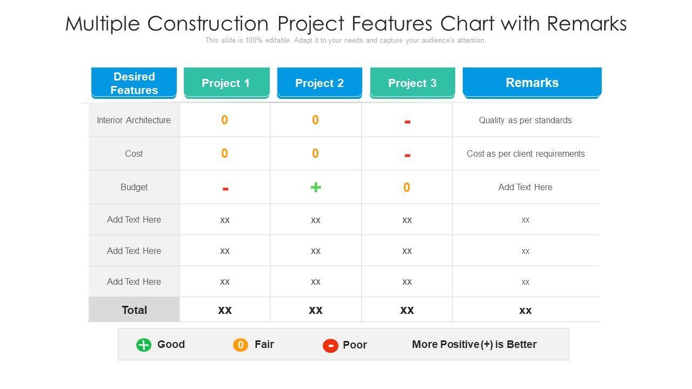Click the green plus in Budget row
Viewport: 692px width, 389px height.
coord(316,187)
